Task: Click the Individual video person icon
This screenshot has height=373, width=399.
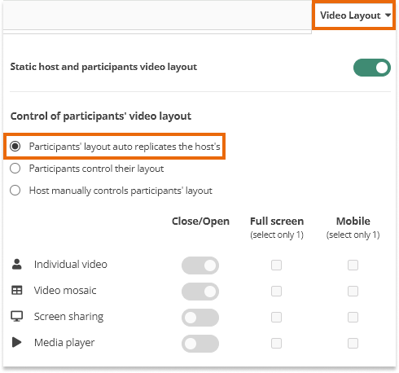Action: [x=17, y=264]
